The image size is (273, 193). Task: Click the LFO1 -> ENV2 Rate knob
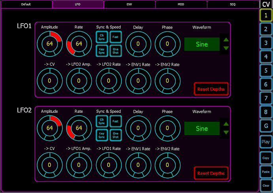167,81
